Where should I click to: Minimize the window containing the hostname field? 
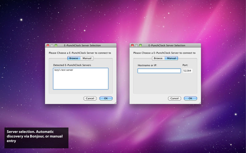coord(137,45)
